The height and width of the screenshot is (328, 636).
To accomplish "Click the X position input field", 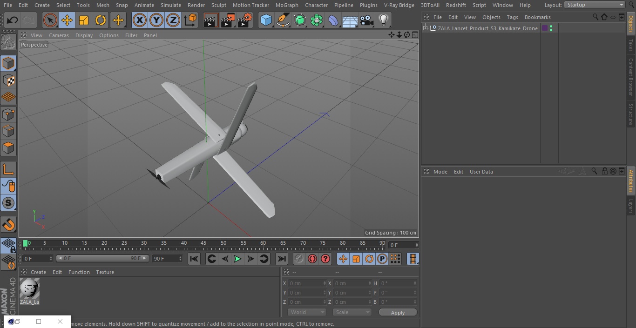I will coord(306,283).
